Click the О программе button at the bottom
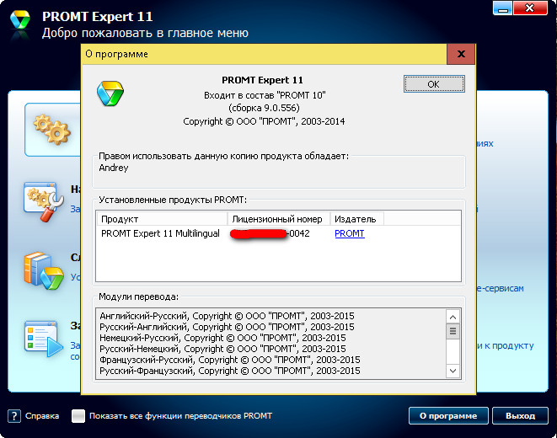Image resolution: width=557 pixels, height=438 pixels. pyautogui.click(x=448, y=415)
